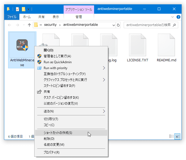Click the new folder quick access icon

tap(23, 9)
